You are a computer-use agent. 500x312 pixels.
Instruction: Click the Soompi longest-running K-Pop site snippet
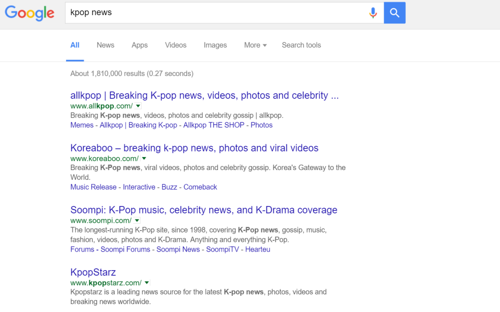coord(198,234)
